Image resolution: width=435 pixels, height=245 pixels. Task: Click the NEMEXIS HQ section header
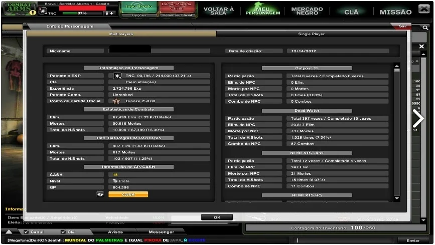[x=307, y=195]
